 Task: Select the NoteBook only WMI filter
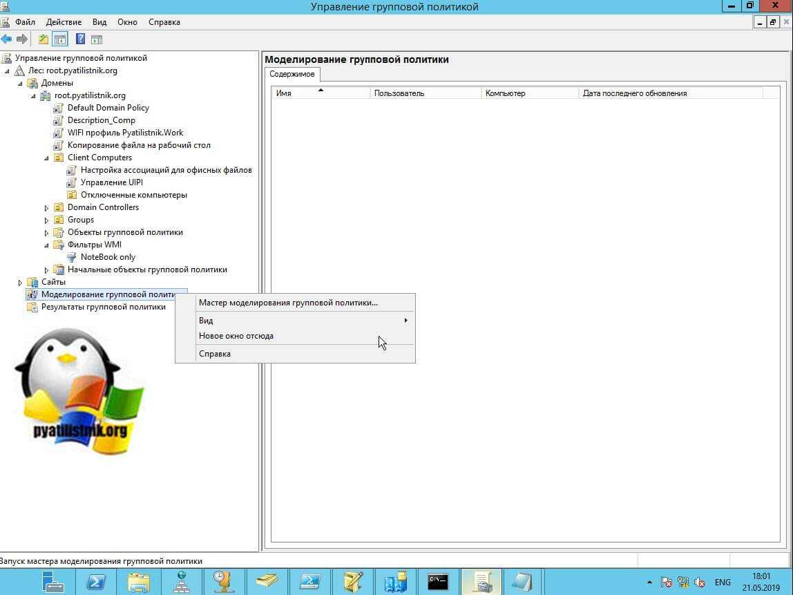point(108,257)
